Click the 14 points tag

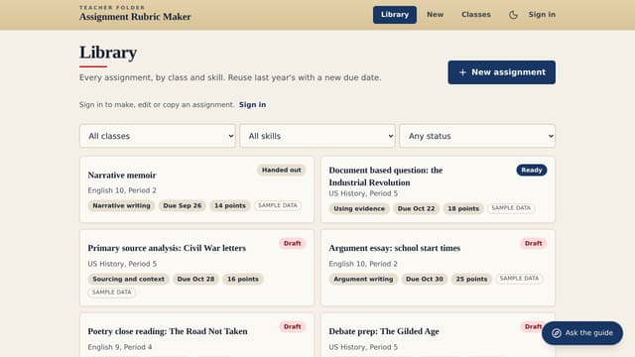click(230, 205)
